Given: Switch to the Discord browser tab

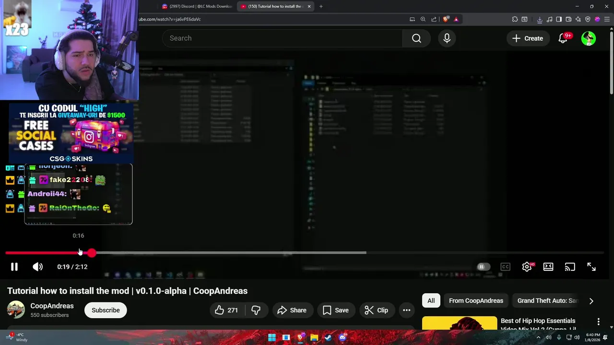Looking at the screenshot, I should pyautogui.click(x=197, y=6).
